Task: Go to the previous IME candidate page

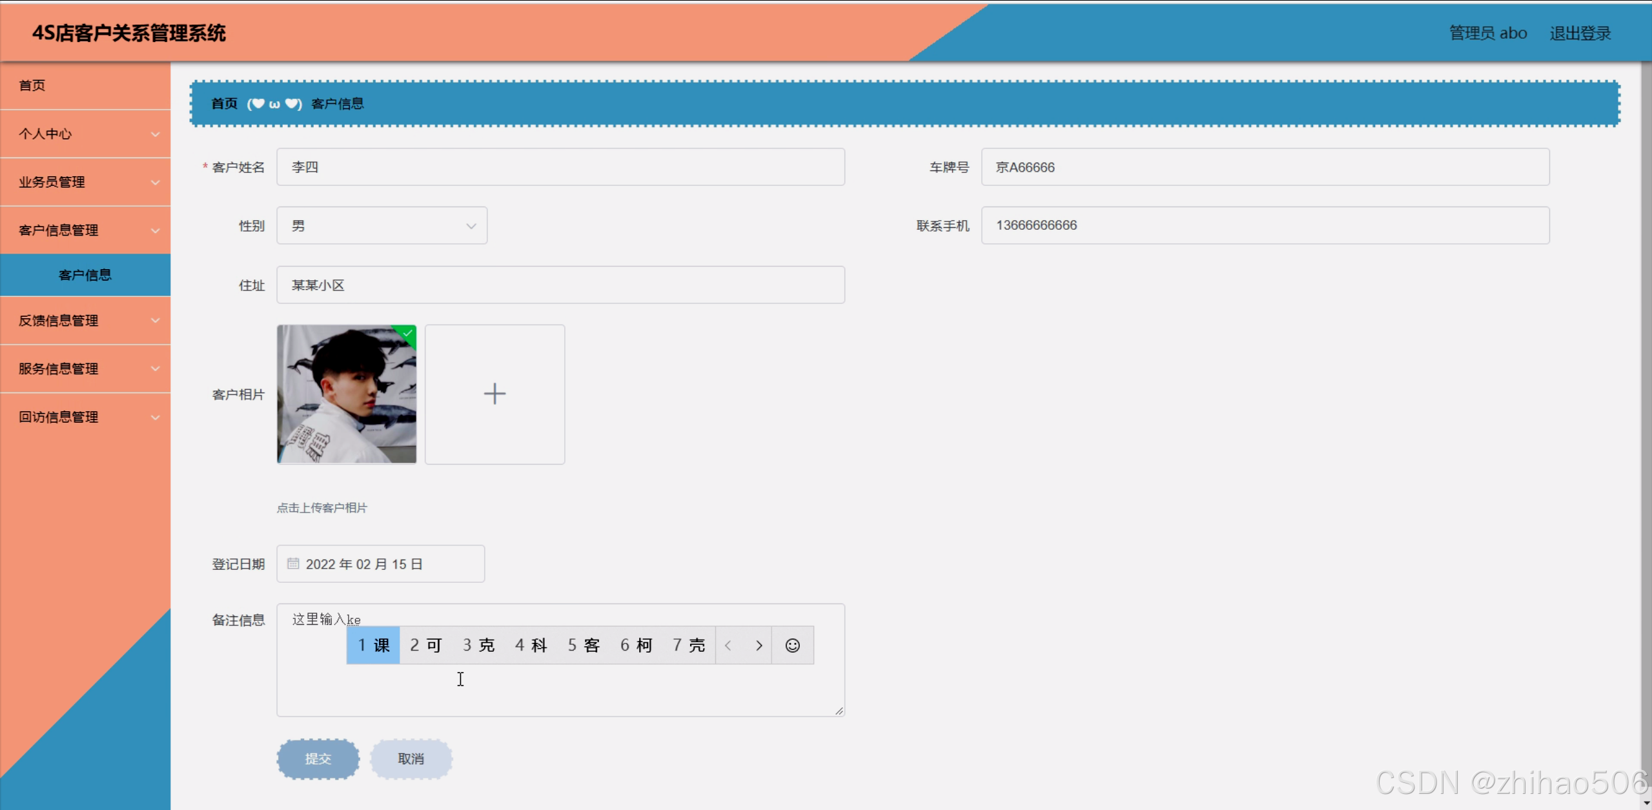Action: pyautogui.click(x=728, y=645)
